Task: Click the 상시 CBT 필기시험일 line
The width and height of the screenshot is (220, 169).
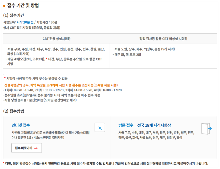Action: click(32, 28)
